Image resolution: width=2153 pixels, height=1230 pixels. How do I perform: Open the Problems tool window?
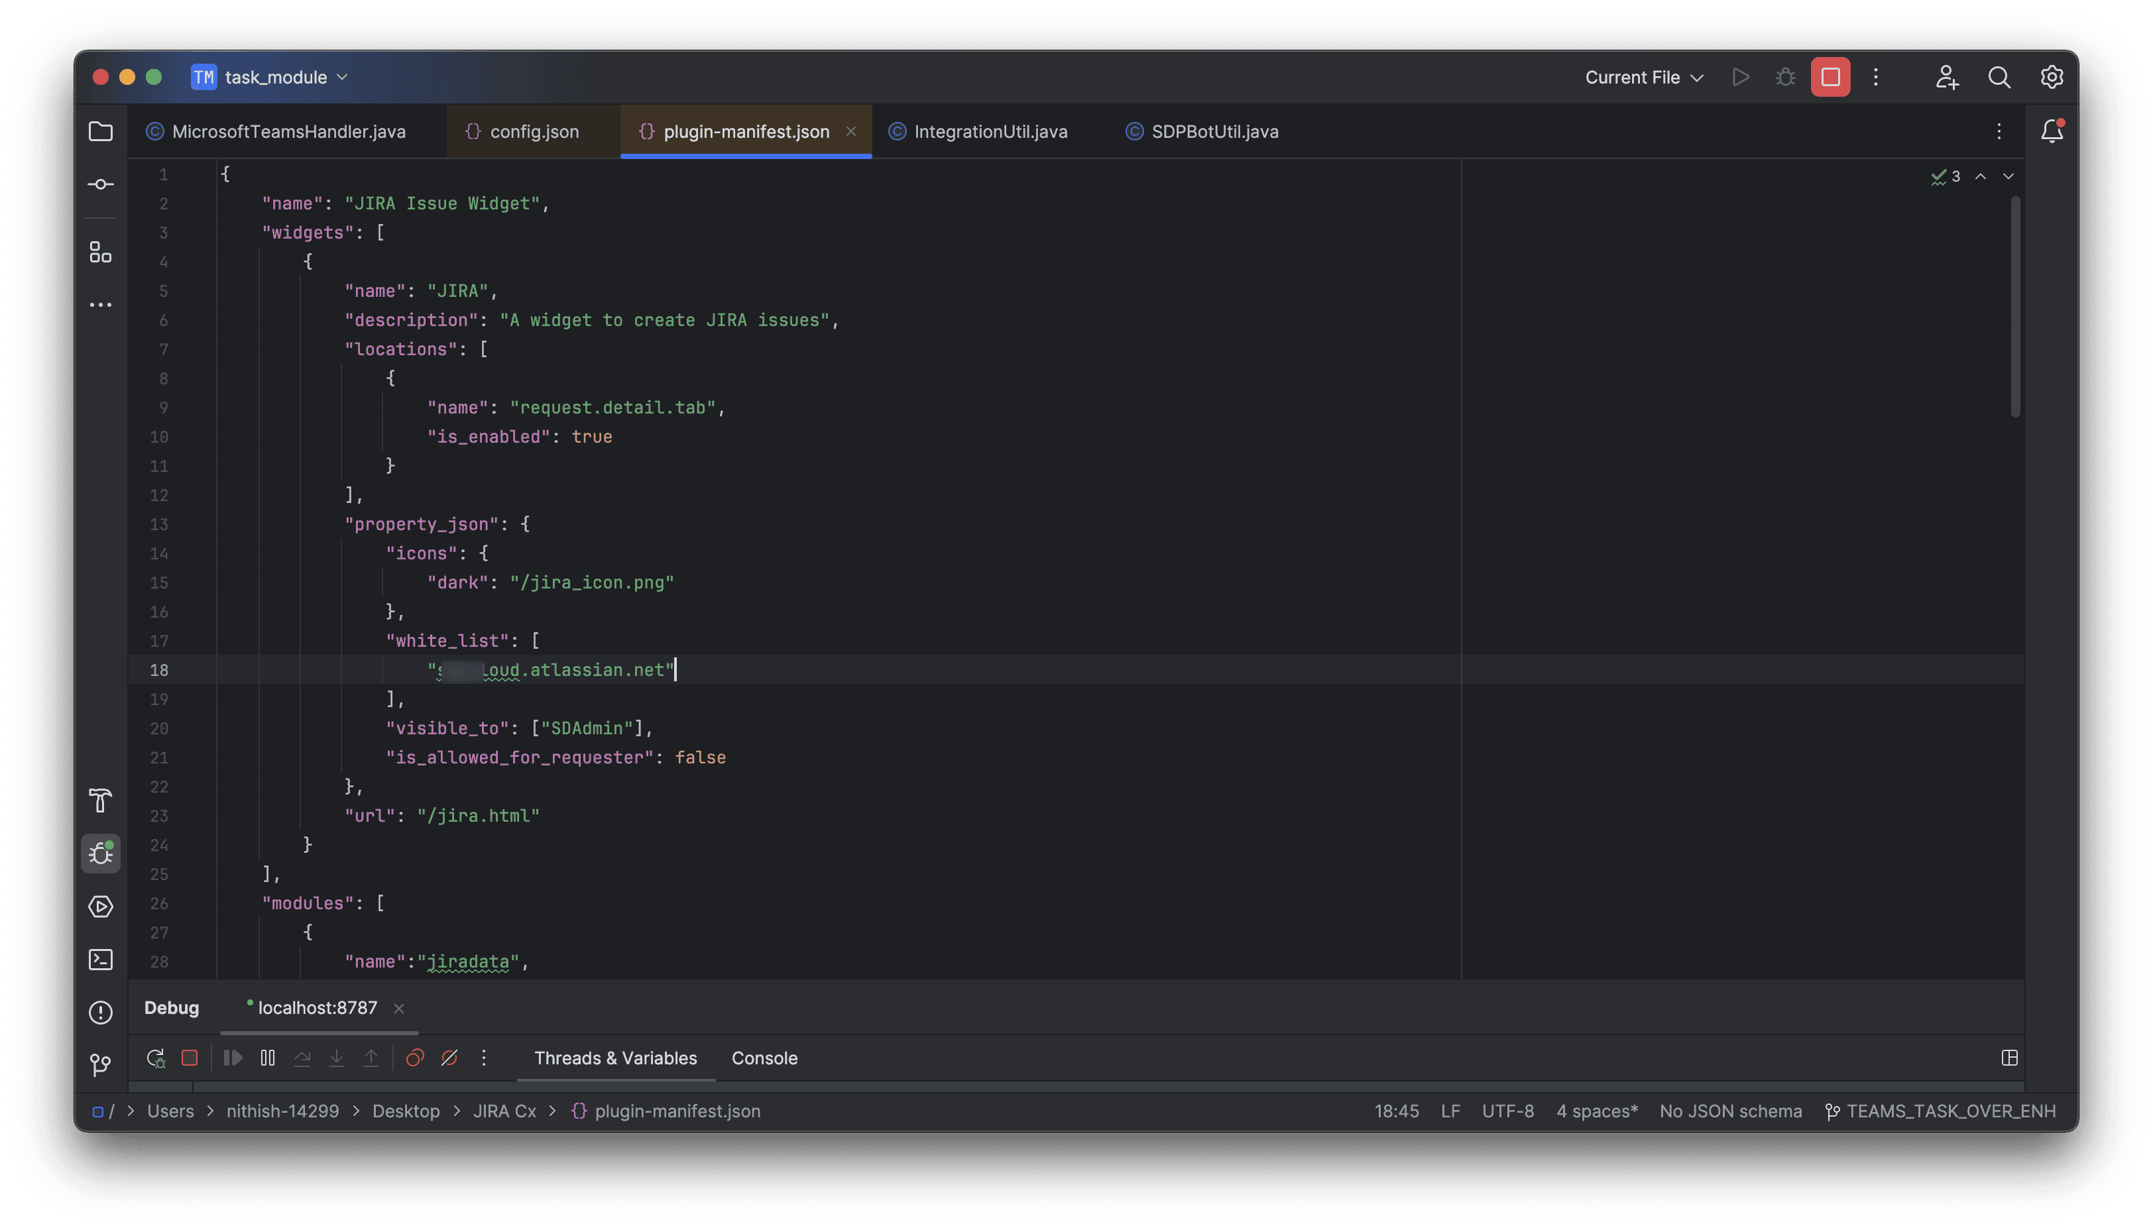(x=101, y=1012)
